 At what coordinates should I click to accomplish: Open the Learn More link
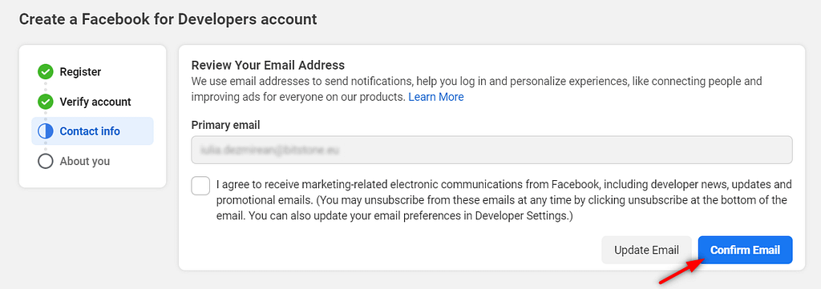435,97
